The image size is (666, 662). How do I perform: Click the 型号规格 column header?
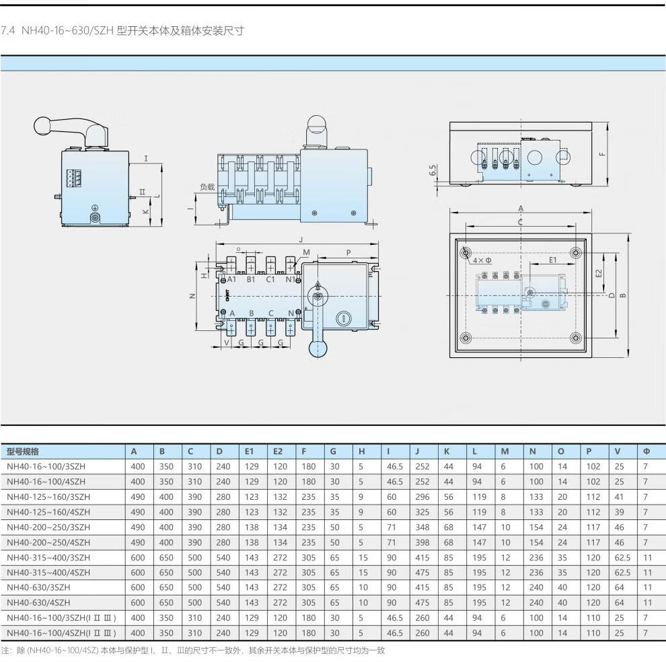(x=24, y=451)
